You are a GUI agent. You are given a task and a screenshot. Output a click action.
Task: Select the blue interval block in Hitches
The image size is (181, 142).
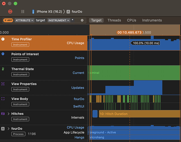95,114
